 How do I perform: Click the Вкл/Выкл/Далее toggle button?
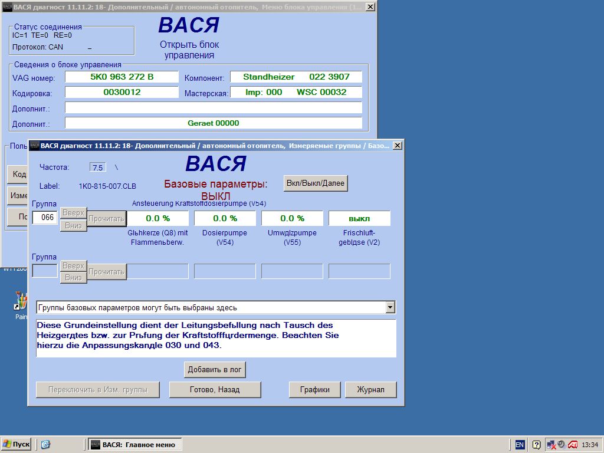[316, 183]
